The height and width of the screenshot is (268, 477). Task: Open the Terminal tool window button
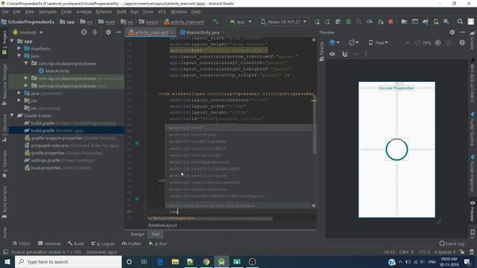[49, 243]
